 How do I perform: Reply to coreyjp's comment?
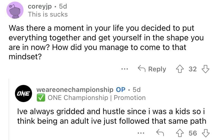152,69
